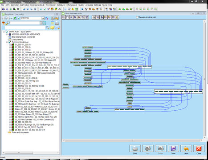Open the Order lines dropdown

[x=43, y=18]
